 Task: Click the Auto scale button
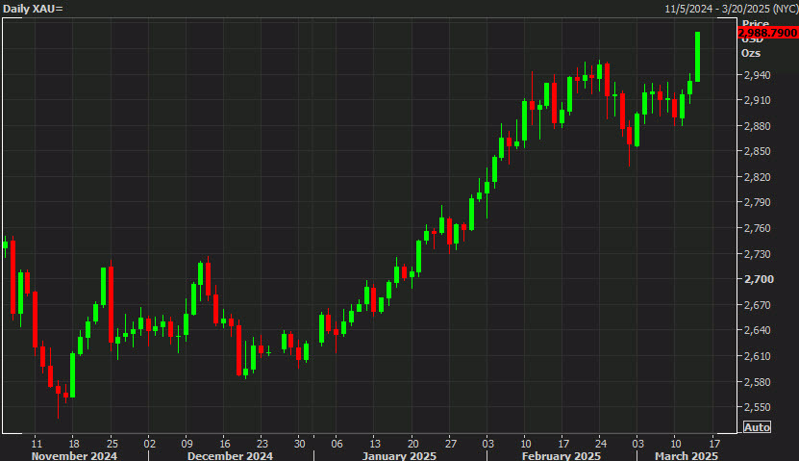point(757,427)
